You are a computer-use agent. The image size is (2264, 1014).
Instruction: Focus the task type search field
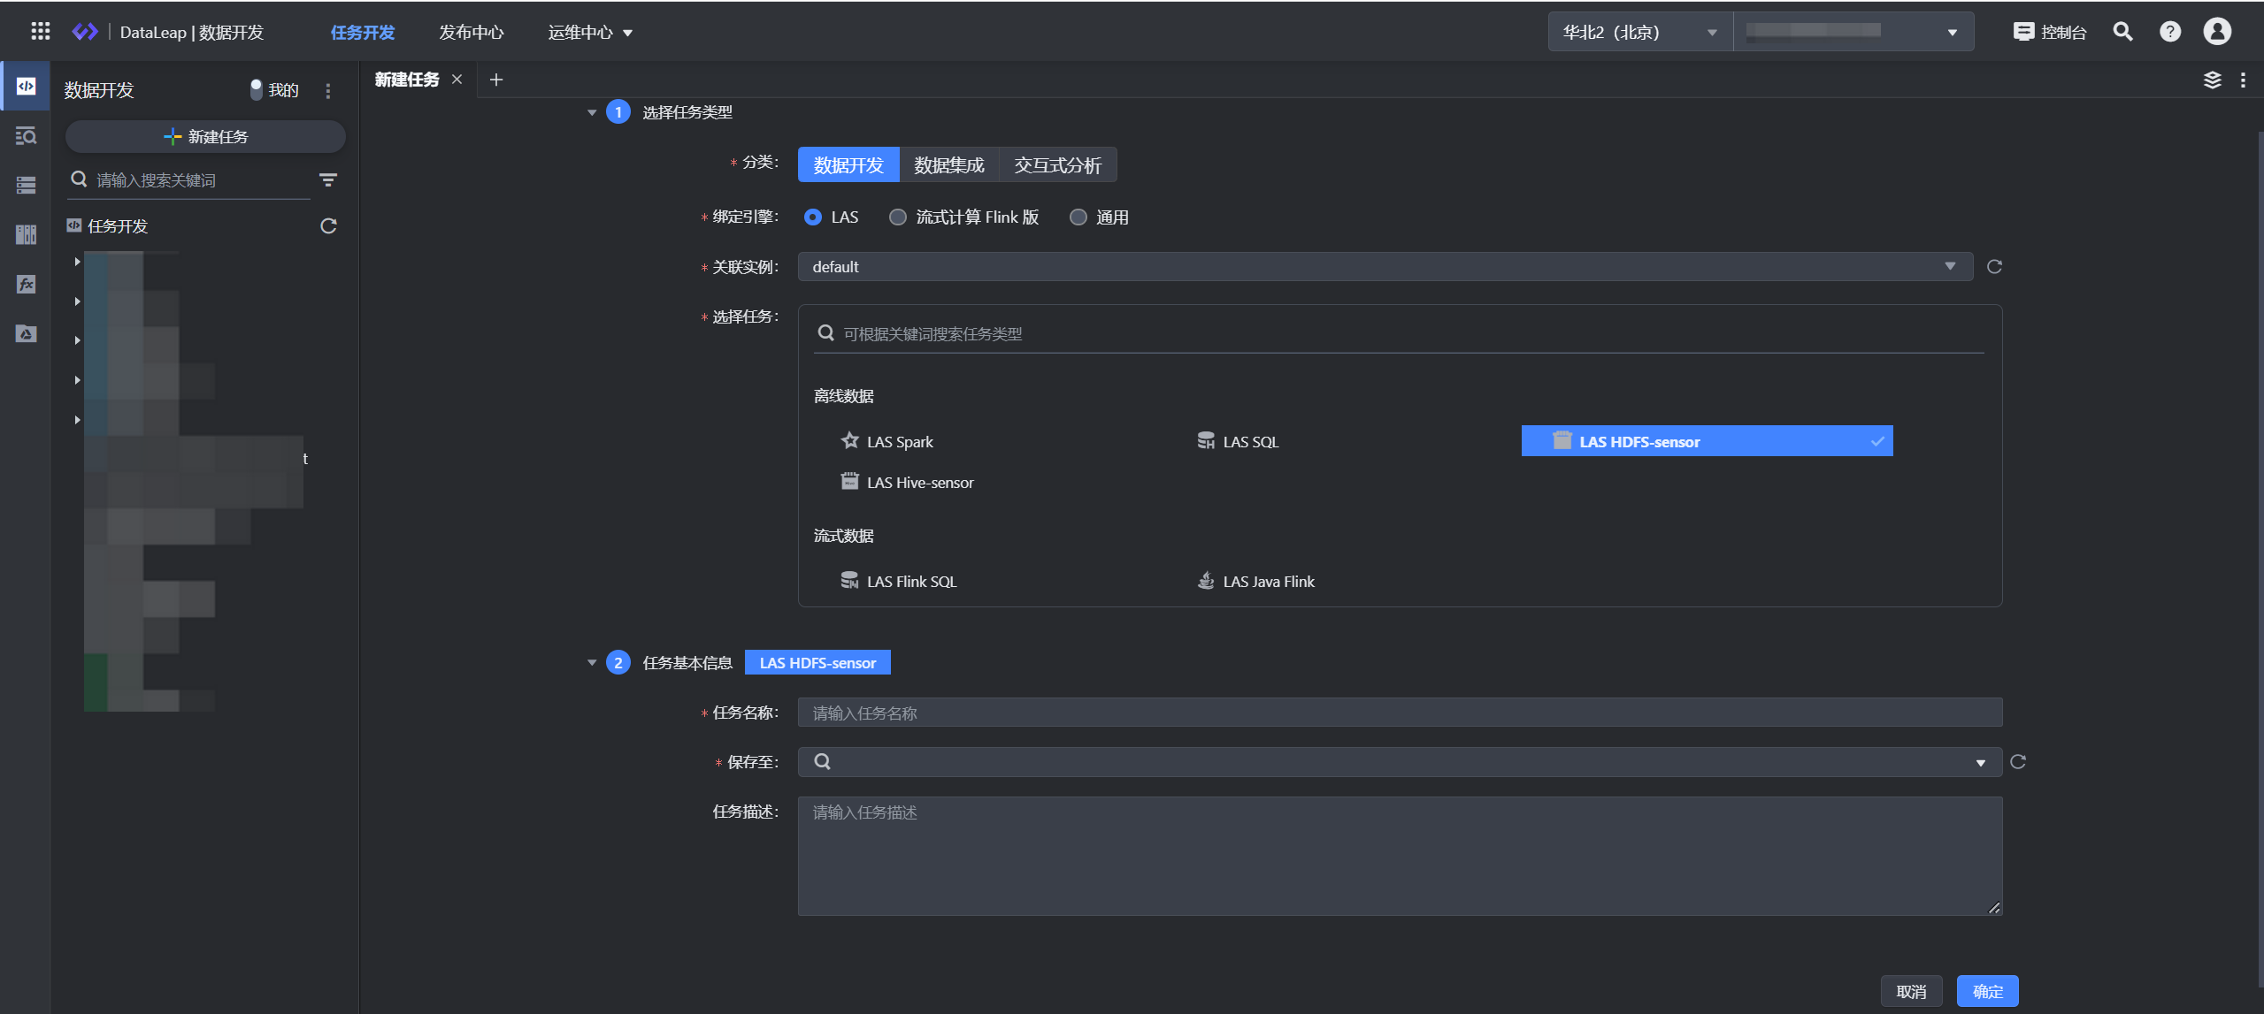click(x=1400, y=333)
